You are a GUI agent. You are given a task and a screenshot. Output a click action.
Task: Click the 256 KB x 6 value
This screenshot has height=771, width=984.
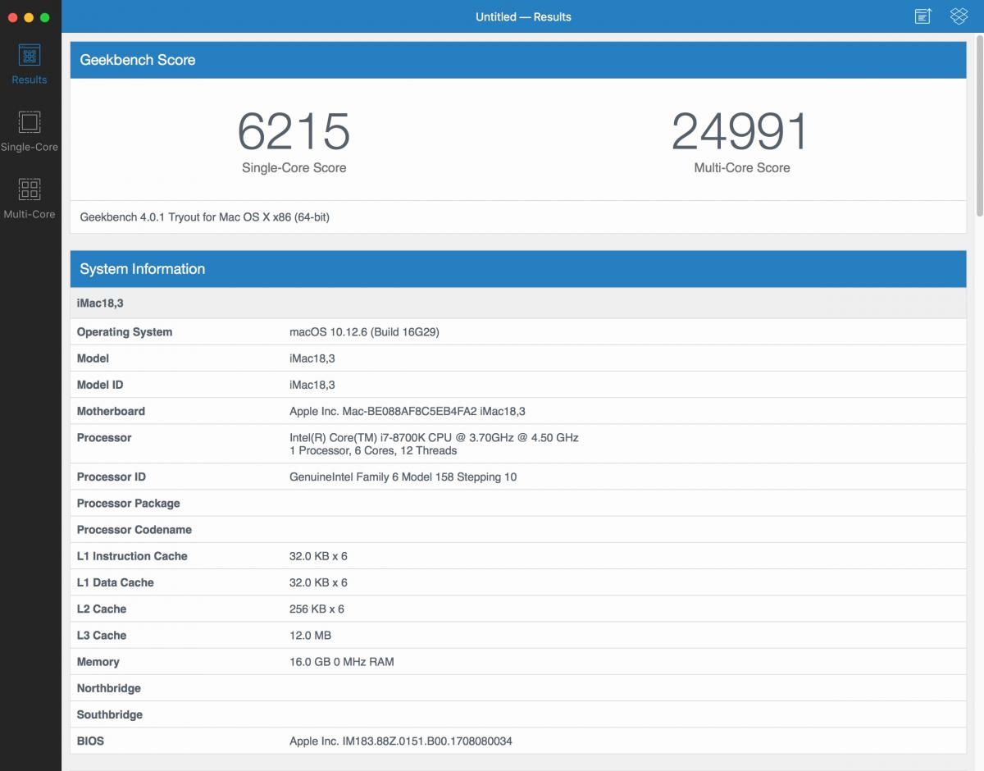(317, 609)
